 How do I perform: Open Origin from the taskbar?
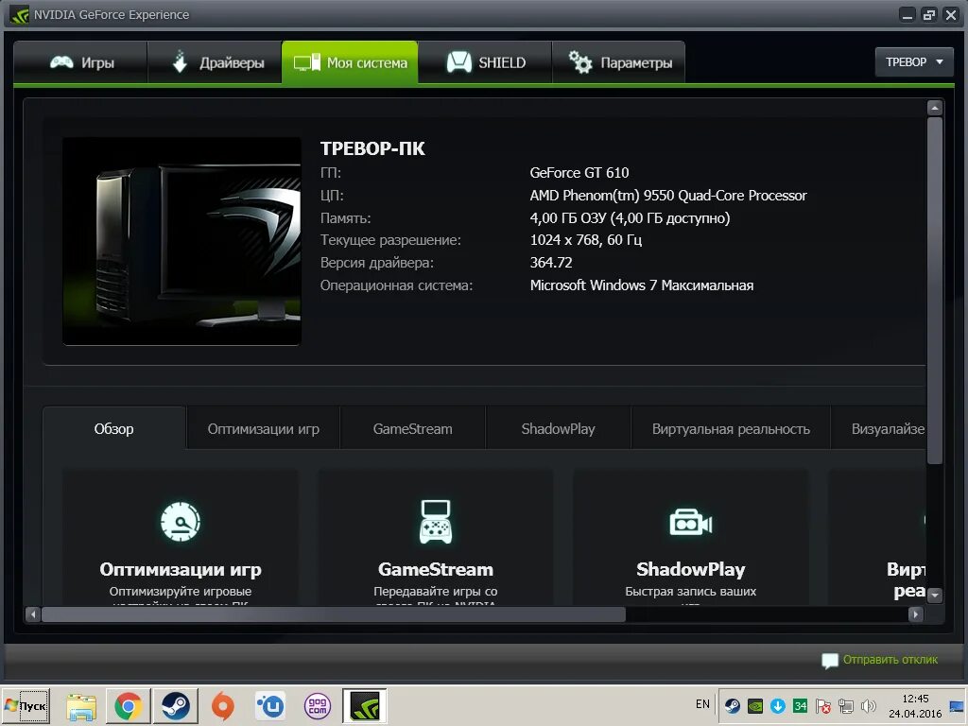[x=223, y=706]
